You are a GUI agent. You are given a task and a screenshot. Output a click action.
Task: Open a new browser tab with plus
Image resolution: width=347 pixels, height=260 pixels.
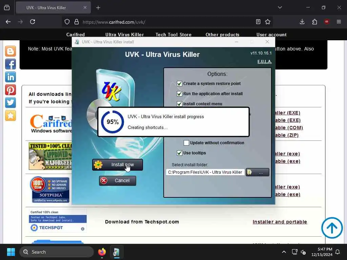click(98, 8)
